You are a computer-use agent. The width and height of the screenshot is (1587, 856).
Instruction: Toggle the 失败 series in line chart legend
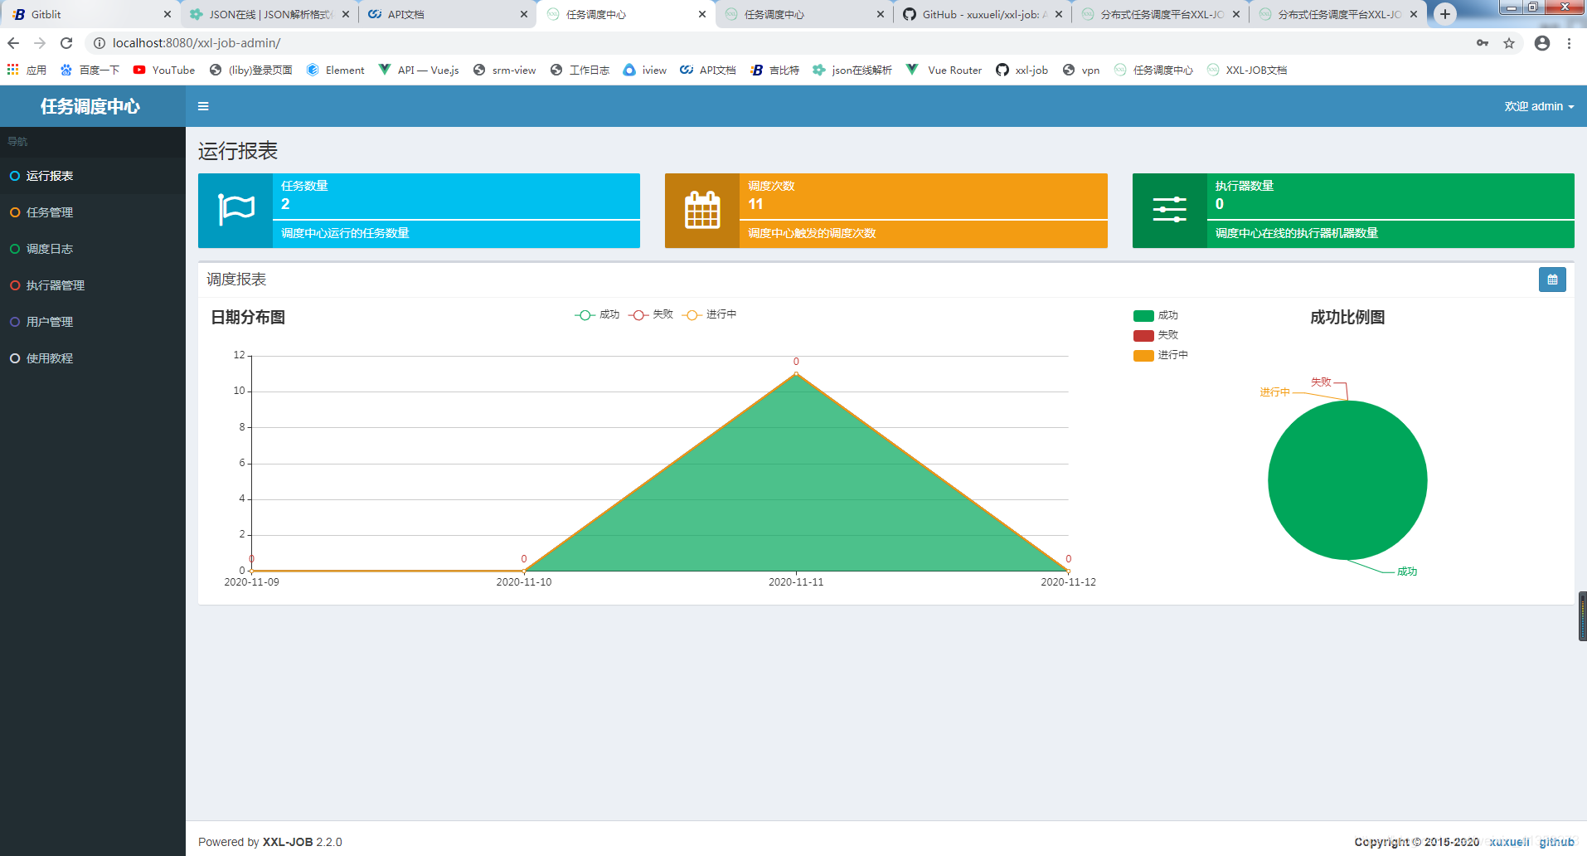click(x=651, y=314)
